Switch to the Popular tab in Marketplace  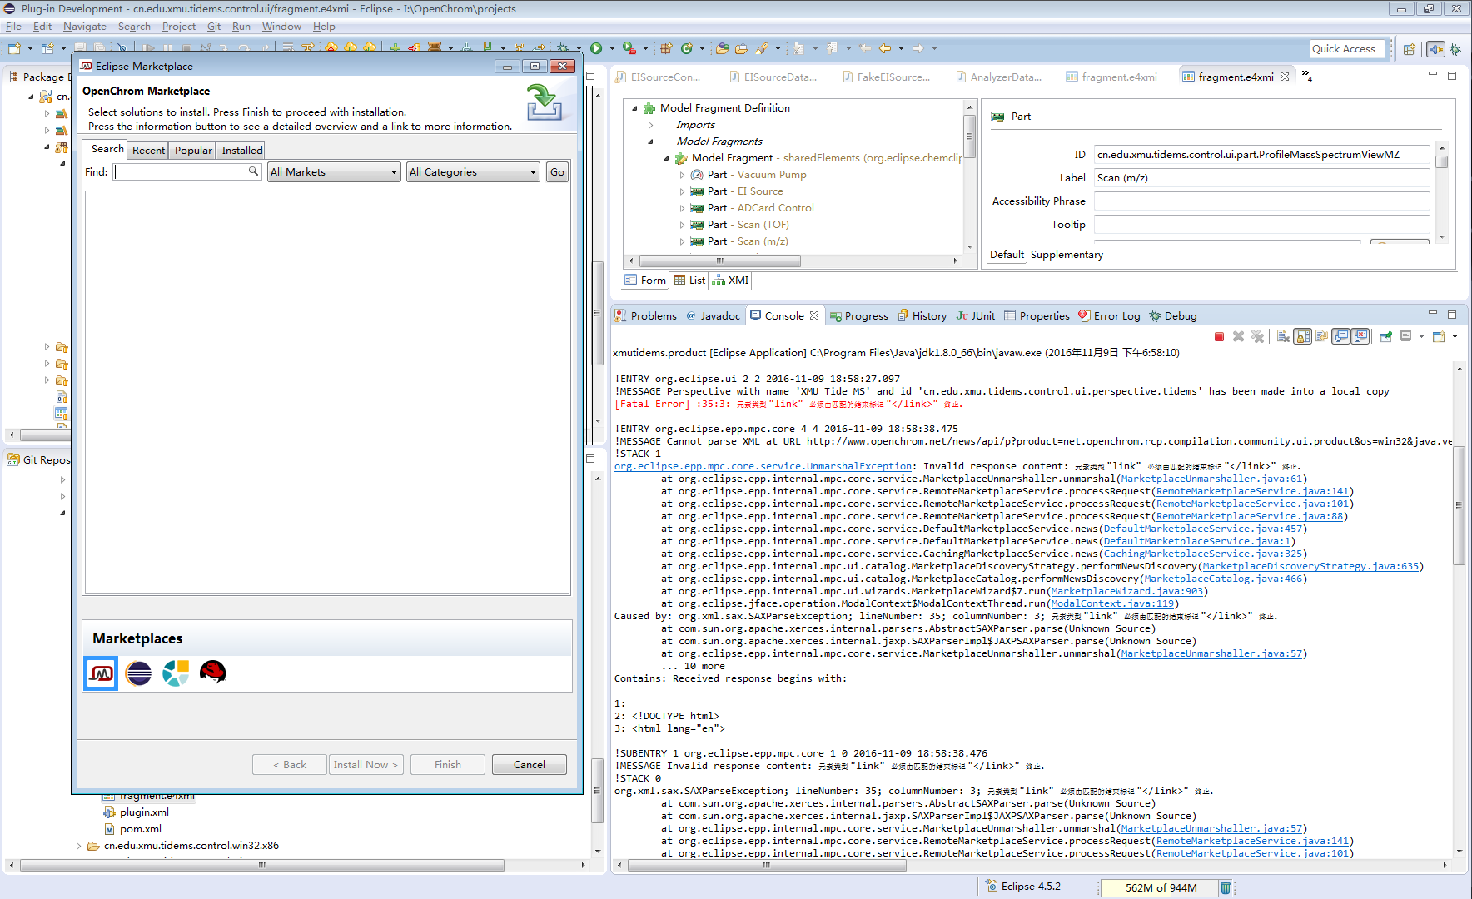pos(193,150)
